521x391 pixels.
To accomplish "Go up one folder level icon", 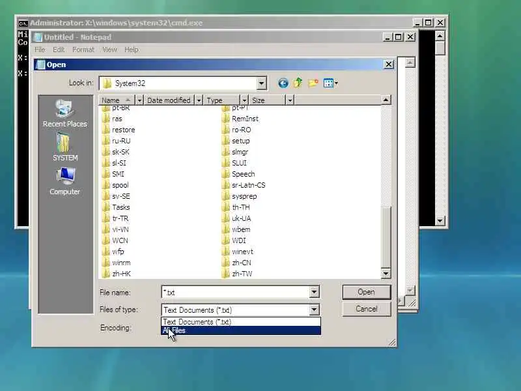I will click(298, 83).
